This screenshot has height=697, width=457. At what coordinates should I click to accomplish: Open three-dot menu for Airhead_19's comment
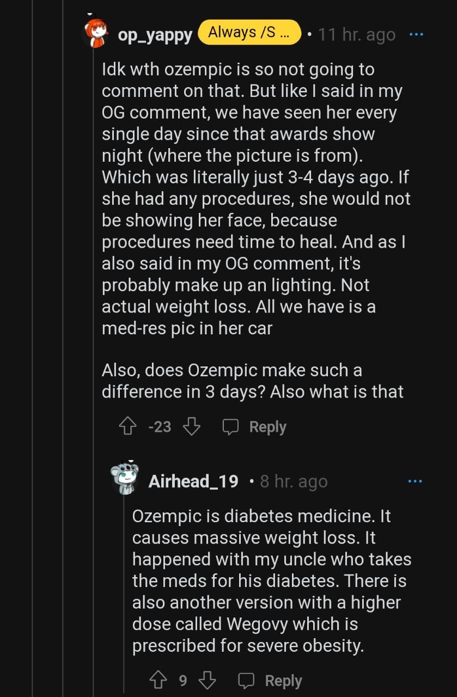pyautogui.click(x=415, y=481)
